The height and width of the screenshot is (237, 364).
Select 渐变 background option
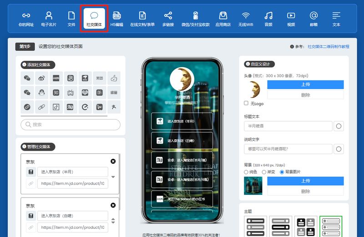click(264, 172)
